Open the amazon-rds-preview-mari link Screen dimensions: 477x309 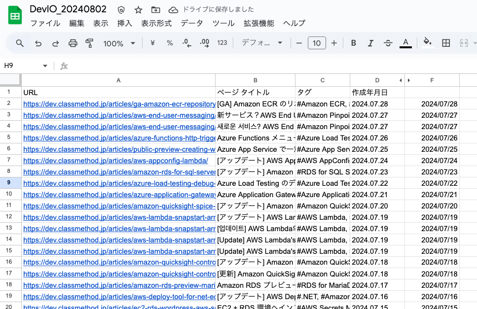pos(119,285)
